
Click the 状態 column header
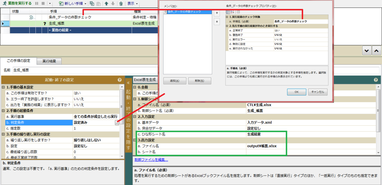point(15,11)
